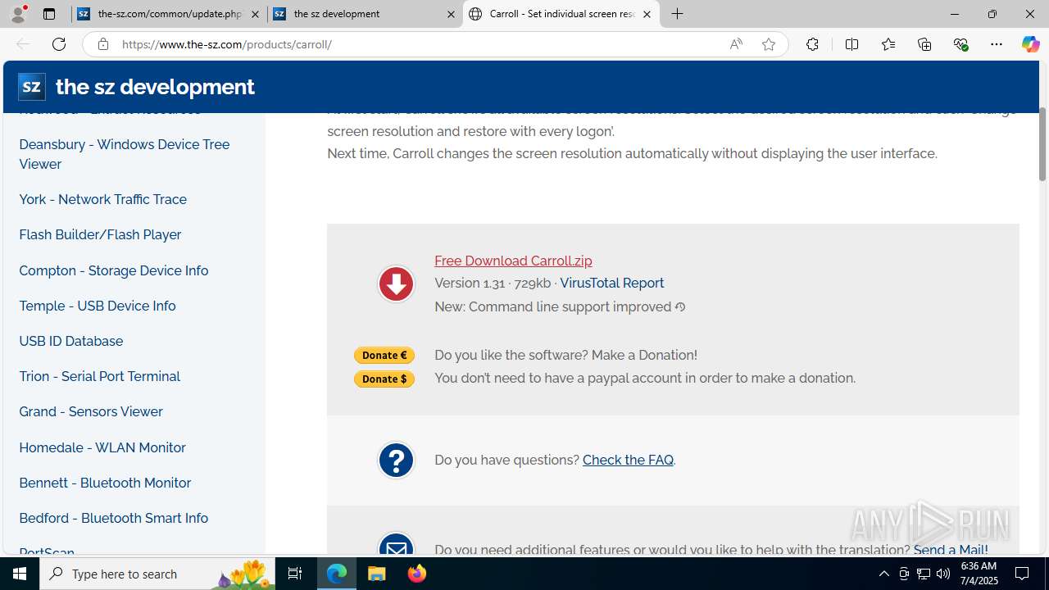Close the update.php tab
The width and height of the screenshot is (1049, 590).
point(255,14)
